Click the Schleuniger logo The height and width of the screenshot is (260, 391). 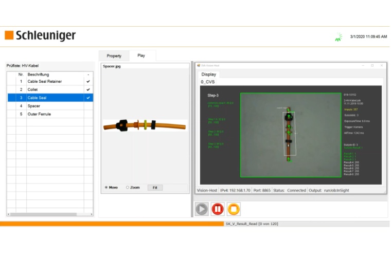pyautogui.click(x=40, y=35)
